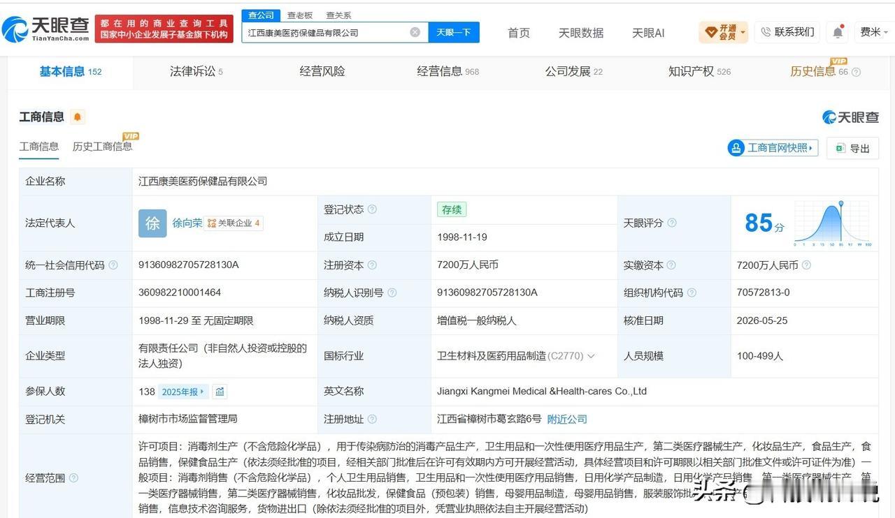Open the 2025年报 annual report selector
Viewport: 895px width, 518px height.
tap(183, 392)
